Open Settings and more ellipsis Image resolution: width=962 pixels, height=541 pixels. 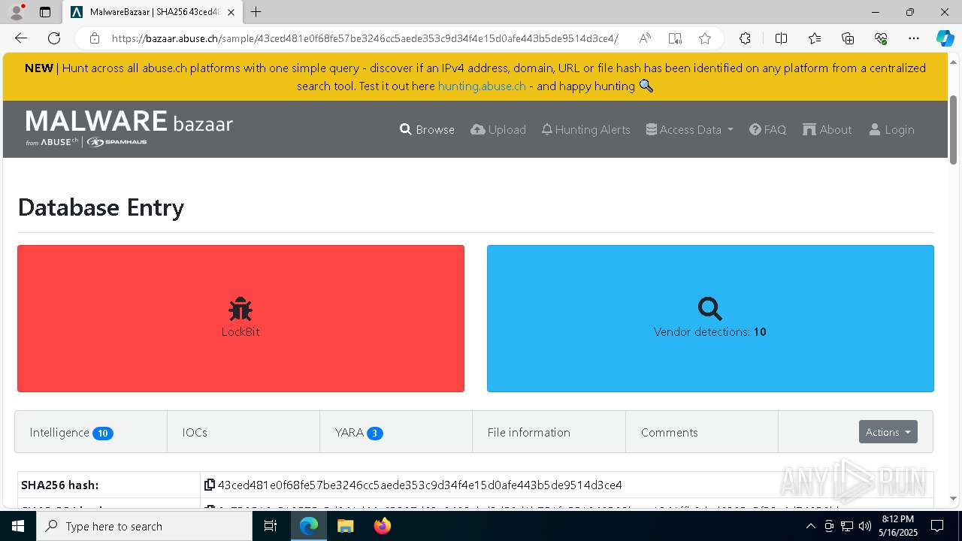pos(914,38)
